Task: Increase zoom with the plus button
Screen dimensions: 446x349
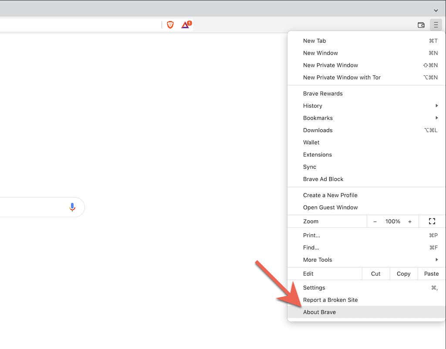Action: pyautogui.click(x=409, y=221)
